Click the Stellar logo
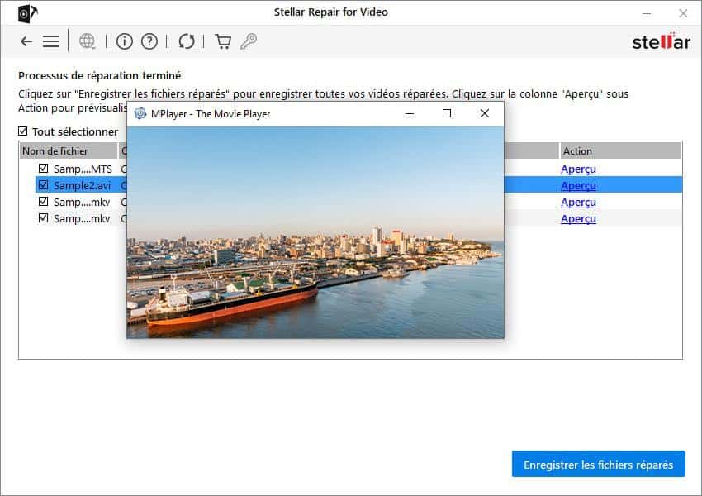This screenshot has height=496, width=702. click(661, 41)
